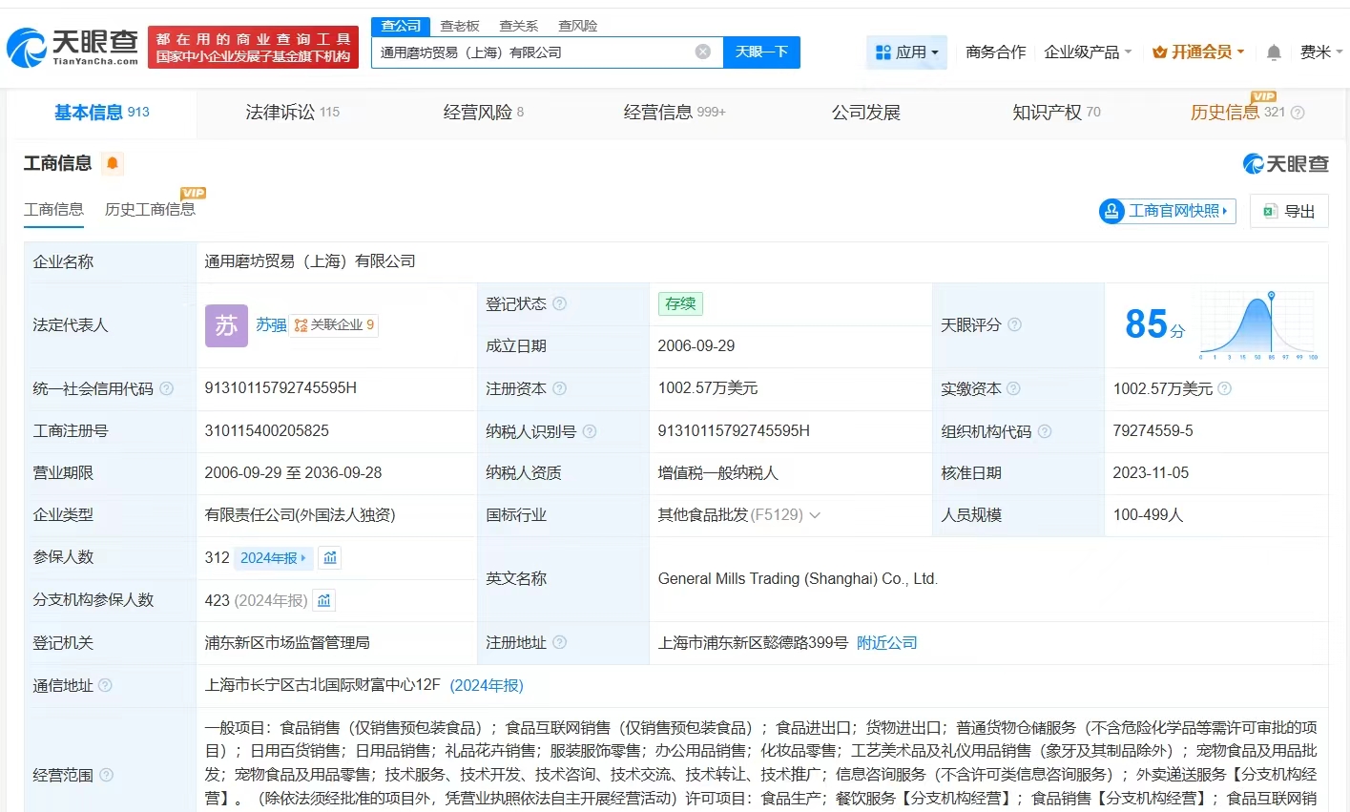The height and width of the screenshot is (812, 1350).
Task: Click the help icon on 历史信息 tab
Action: 1298,113
